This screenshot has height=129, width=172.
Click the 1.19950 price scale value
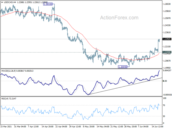pos(167,68)
